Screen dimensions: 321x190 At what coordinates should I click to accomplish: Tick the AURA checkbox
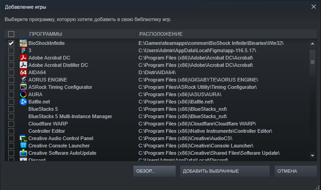coord(11,94)
